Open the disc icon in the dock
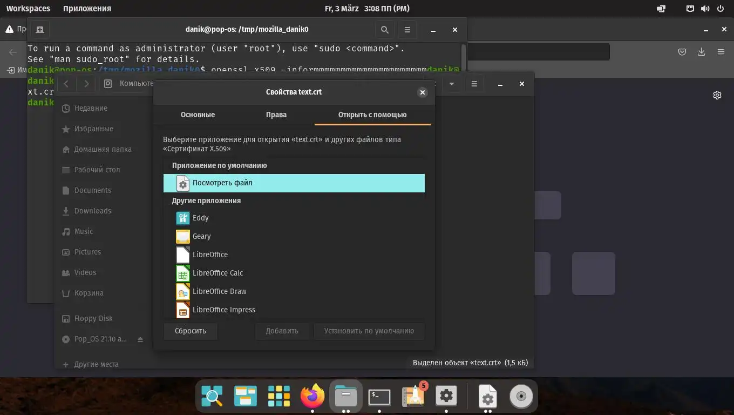The image size is (734, 415). coord(521,397)
